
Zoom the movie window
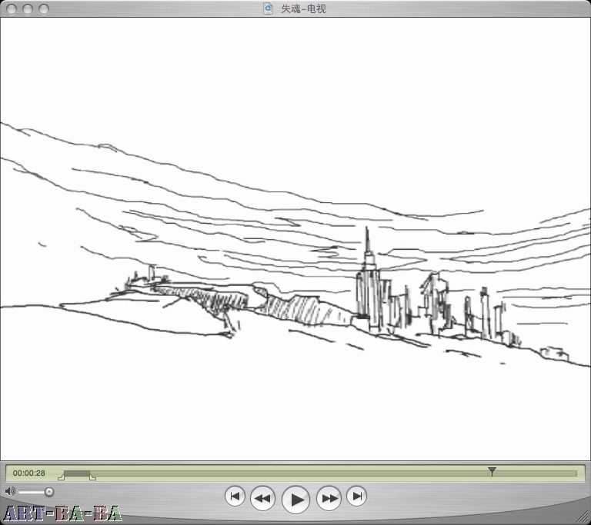pyautogui.click(x=44, y=8)
